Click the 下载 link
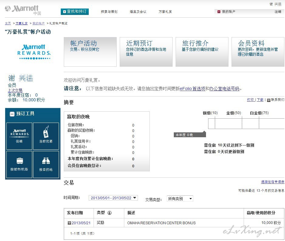 pos(260,100)
